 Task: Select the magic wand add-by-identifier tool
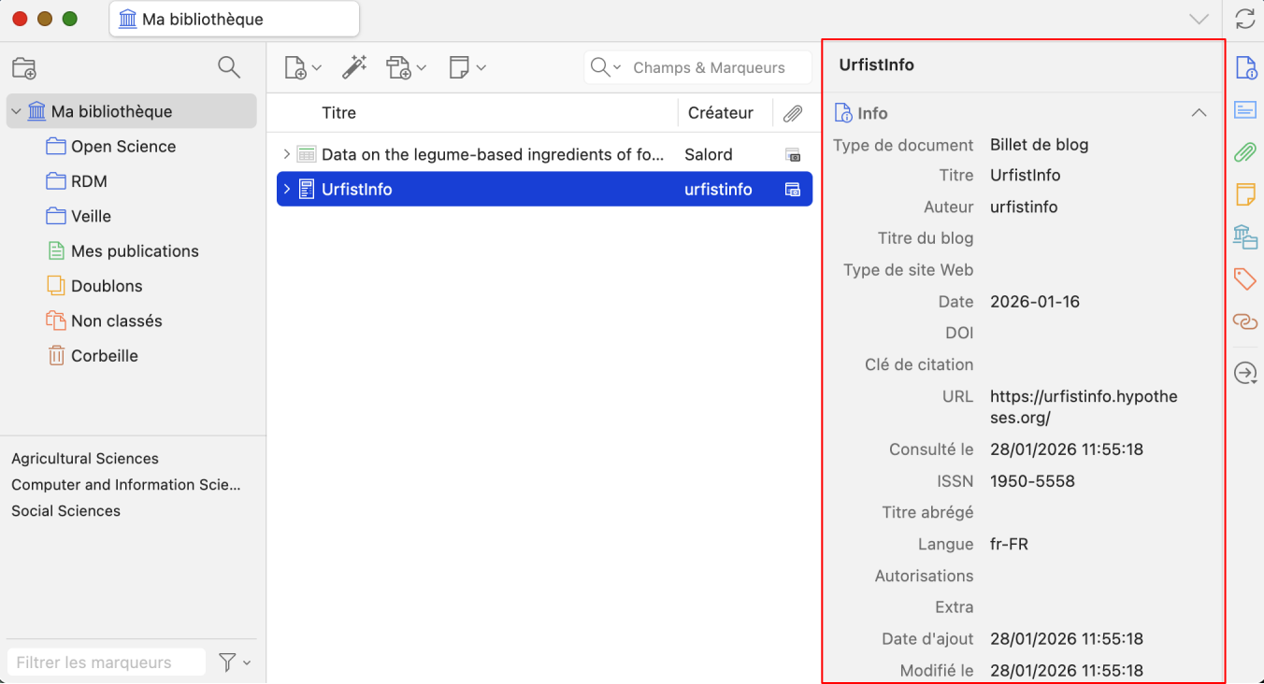[353, 66]
